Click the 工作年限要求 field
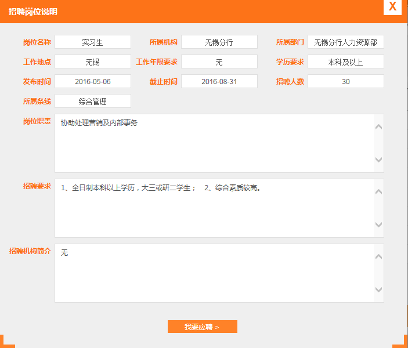Screen dimensions: 408x348 tap(219, 62)
